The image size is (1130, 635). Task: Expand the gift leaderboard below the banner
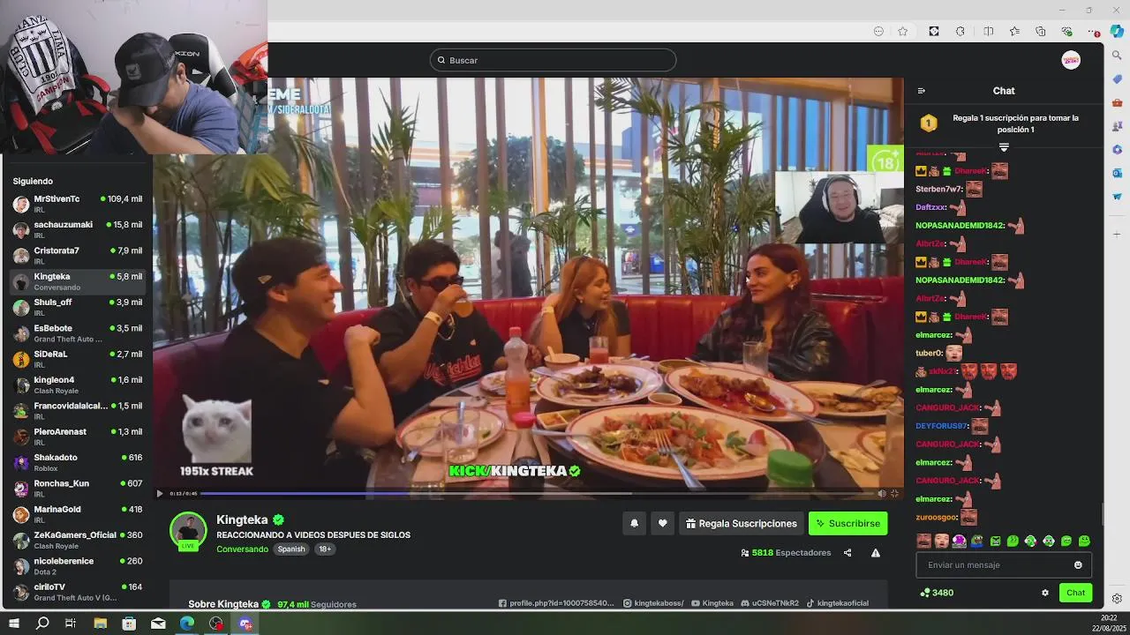tap(1004, 146)
